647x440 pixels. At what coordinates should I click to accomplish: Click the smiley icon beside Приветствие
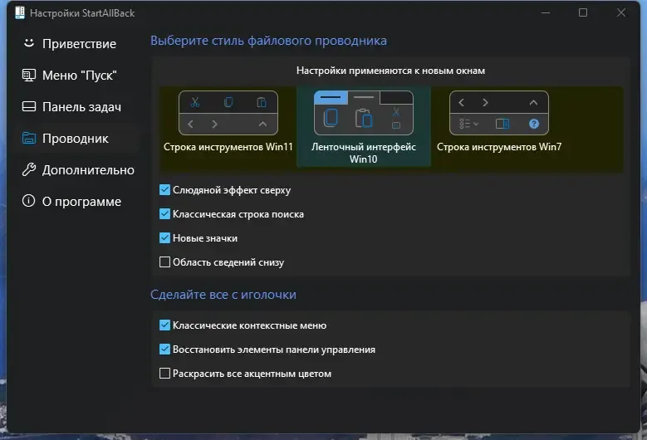(x=28, y=43)
